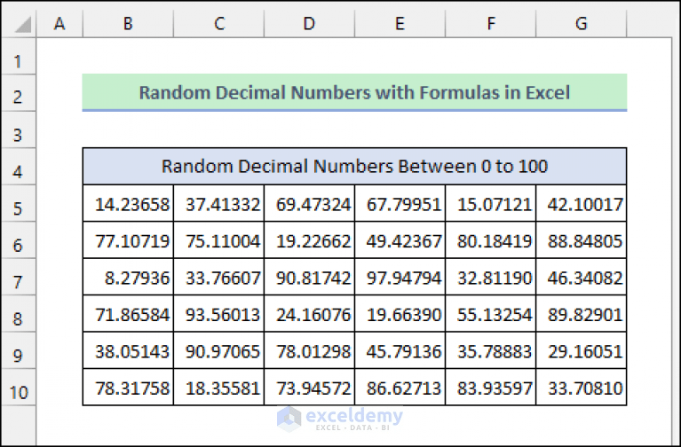Select cell containing 71.86584
The width and height of the screenshot is (681, 447).
pos(128,314)
